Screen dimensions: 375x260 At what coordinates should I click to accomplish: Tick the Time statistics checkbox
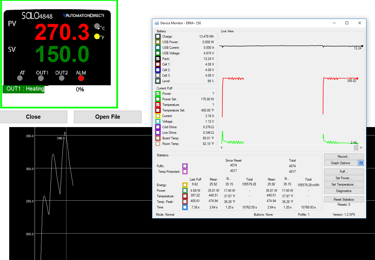[x=185, y=207]
